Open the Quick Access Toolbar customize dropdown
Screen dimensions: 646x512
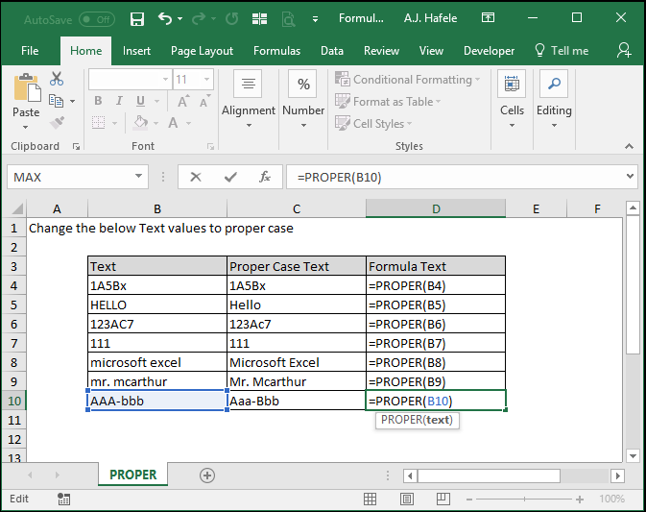point(315,19)
